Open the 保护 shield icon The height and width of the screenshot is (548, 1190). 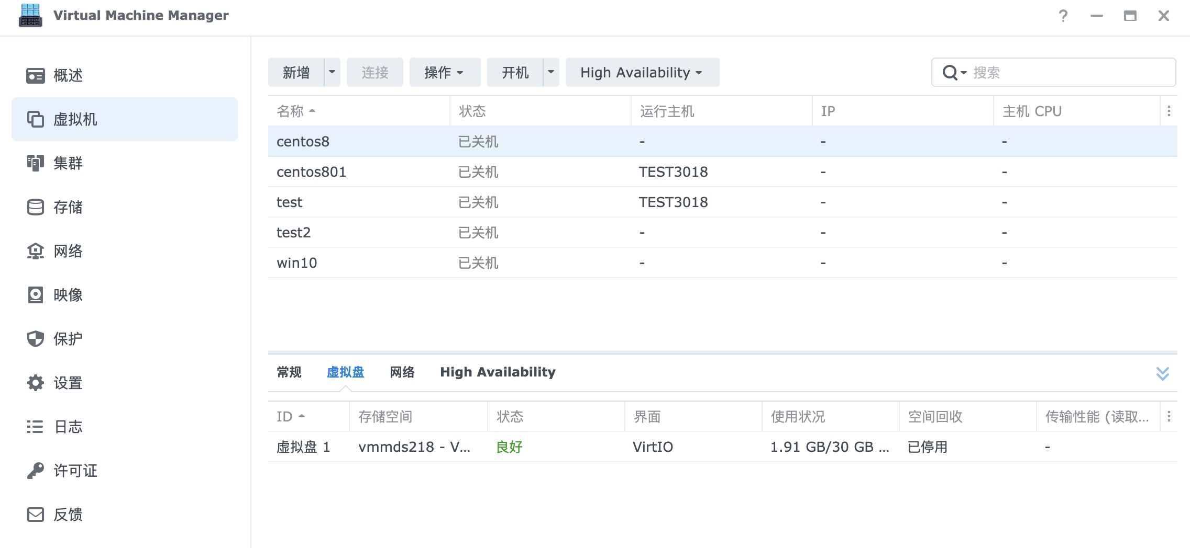(x=35, y=339)
